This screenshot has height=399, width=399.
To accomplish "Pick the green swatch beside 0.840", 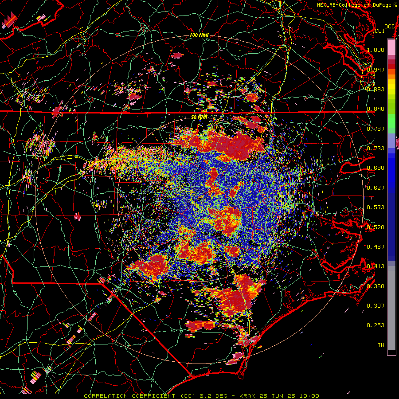I will (x=391, y=109).
